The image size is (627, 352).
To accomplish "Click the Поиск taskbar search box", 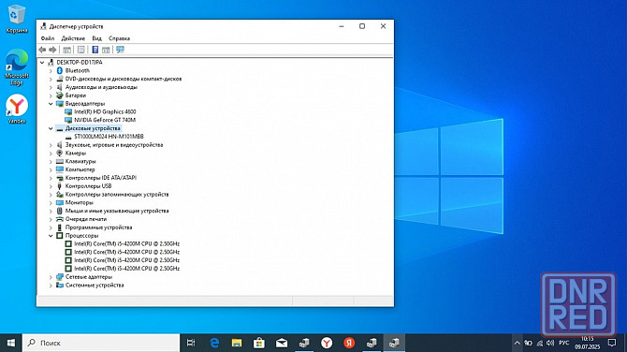I will [x=101, y=343].
